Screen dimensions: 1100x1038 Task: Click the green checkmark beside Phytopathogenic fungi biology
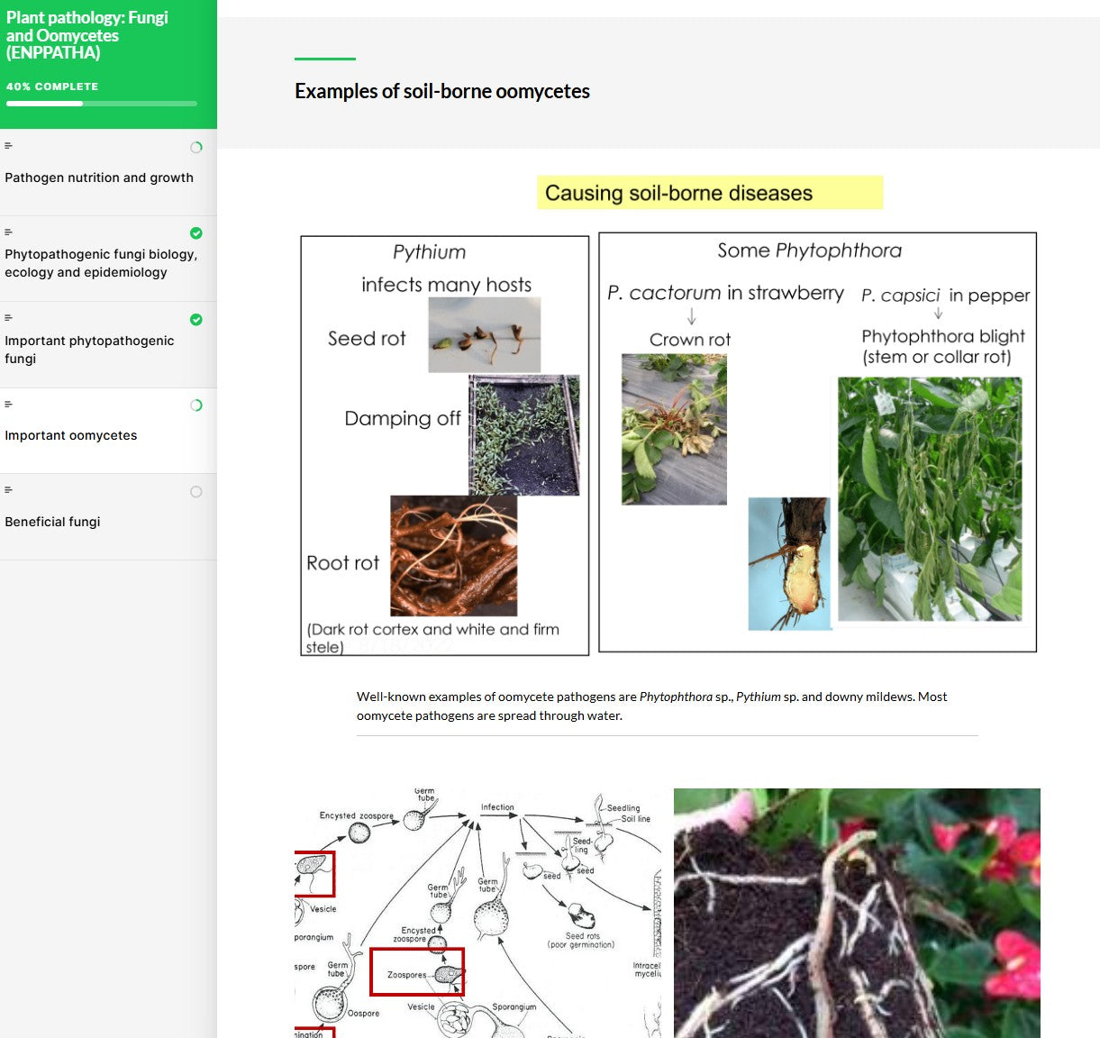pyautogui.click(x=195, y=233)
